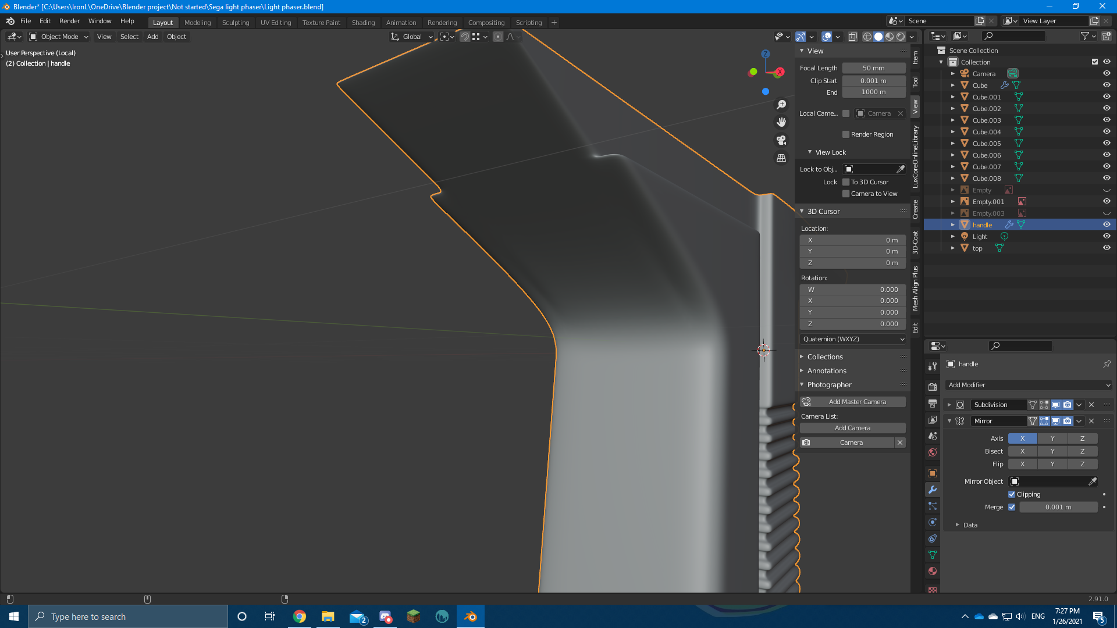Toggle snapping magnet icon

click(465, 37)
